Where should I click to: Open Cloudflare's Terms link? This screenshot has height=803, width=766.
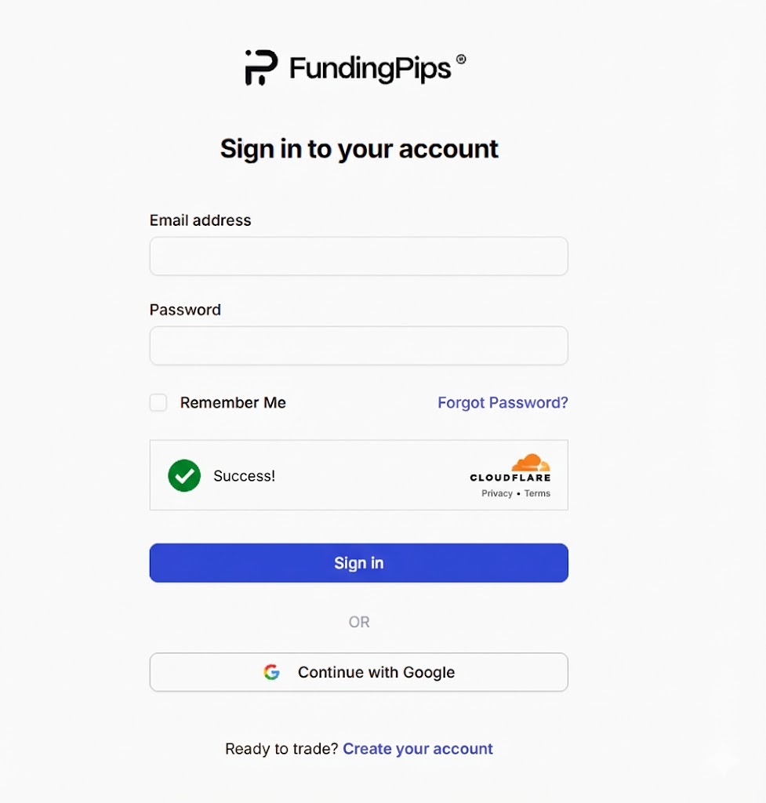(x=537, y=493)
